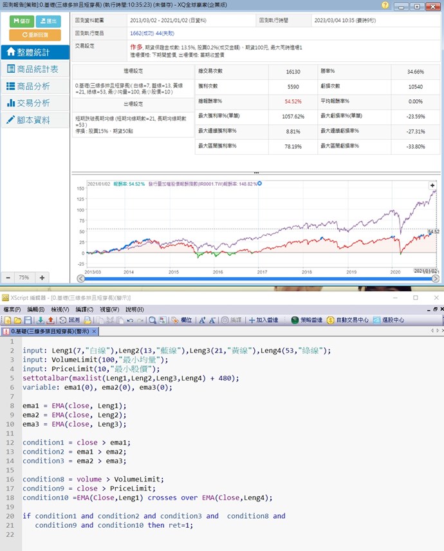Screen dimensions: 444x551
Task: Click the chart horizontal range scrollbar
Action: click(x=257, y=278)
